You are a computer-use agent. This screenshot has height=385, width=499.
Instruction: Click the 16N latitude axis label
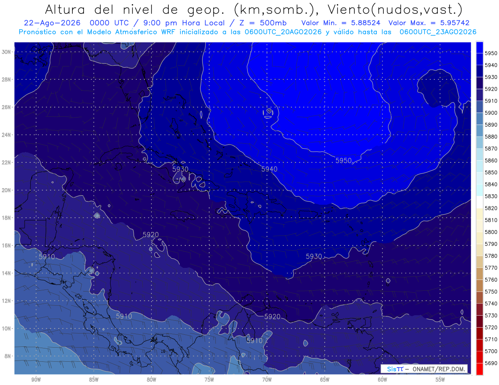[7, 245]
